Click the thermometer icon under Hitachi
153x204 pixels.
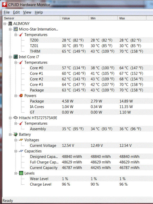tap(21, 123)
